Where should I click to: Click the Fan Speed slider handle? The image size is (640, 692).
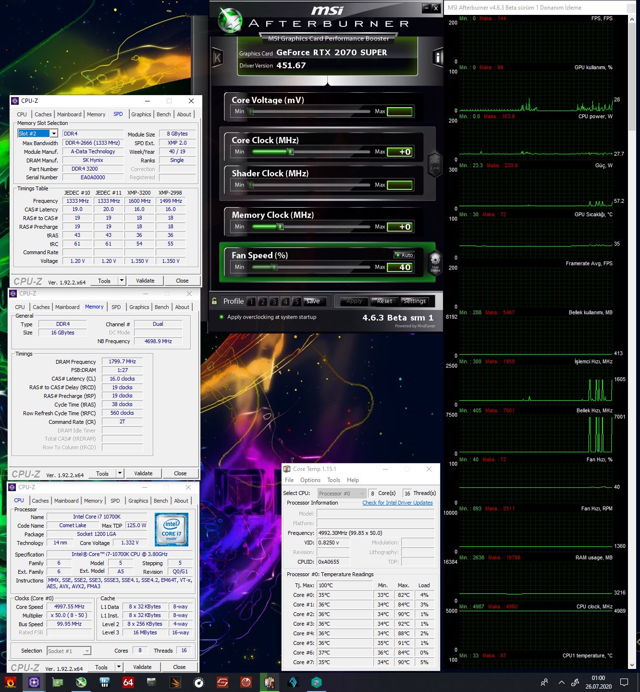274,267
